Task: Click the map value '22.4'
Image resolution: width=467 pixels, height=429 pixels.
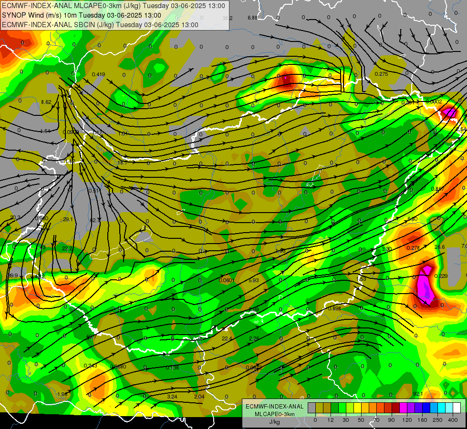Action: pyautogui.click(x=227, y=338)
